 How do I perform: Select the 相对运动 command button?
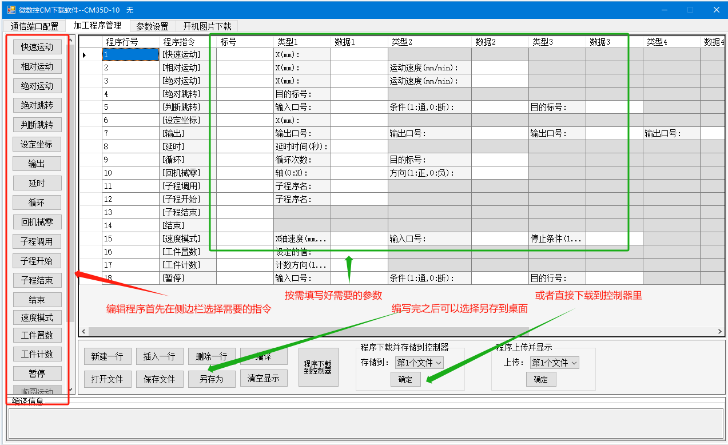(x=37, y=66)
